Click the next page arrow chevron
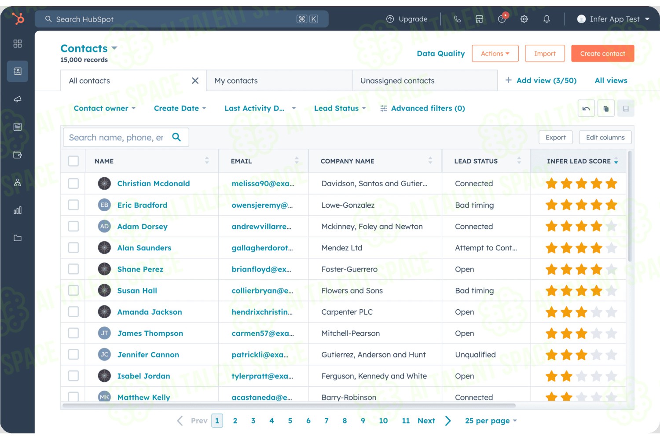The width and height of the screenshot is (660, 440). [x=447, y=421]
